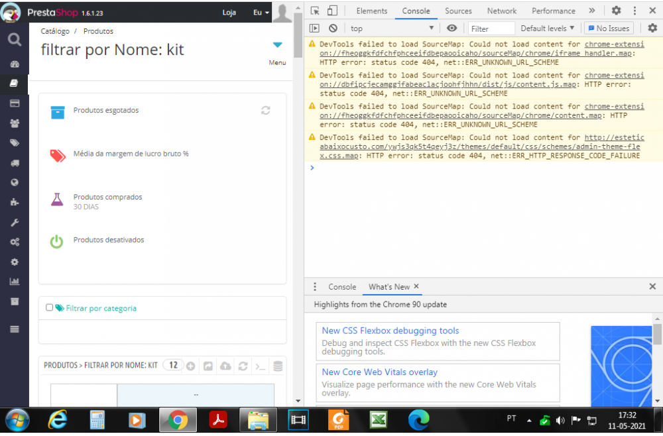Toggle the live expression eye icon

tap(452, 28)
